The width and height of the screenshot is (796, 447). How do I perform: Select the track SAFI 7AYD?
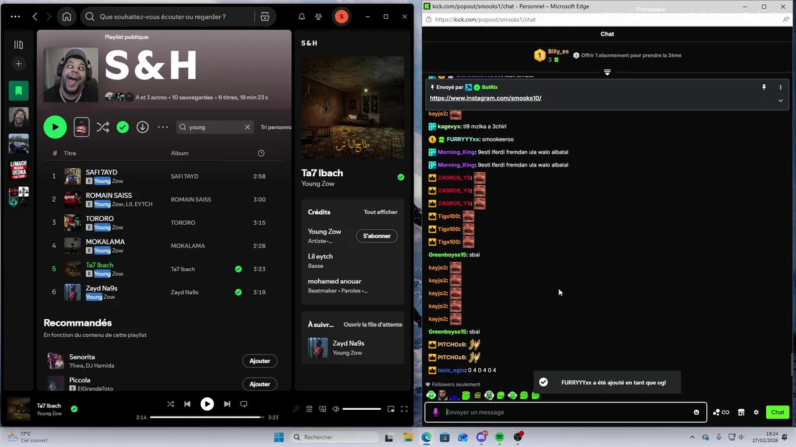coord(101,172)
